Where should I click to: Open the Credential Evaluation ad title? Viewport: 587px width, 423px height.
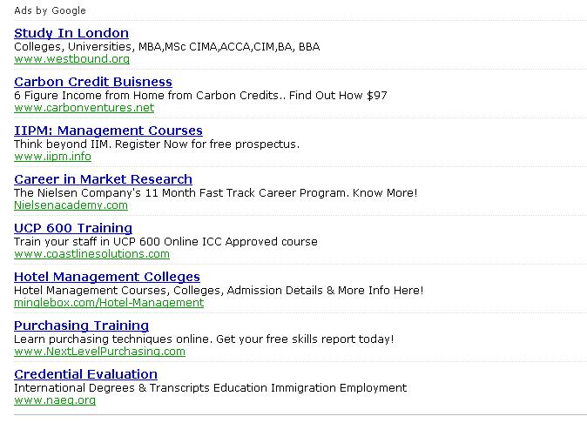85,374
